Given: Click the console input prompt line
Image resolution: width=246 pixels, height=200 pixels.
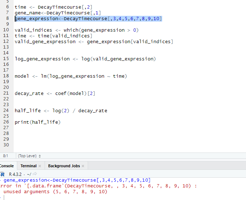Looking at the screenshot, I should click(x=123, y=197).
